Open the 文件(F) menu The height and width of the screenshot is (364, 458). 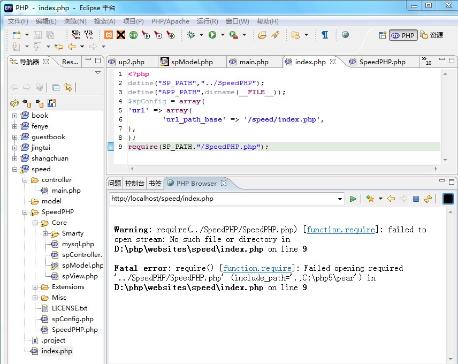pos(18,21)
